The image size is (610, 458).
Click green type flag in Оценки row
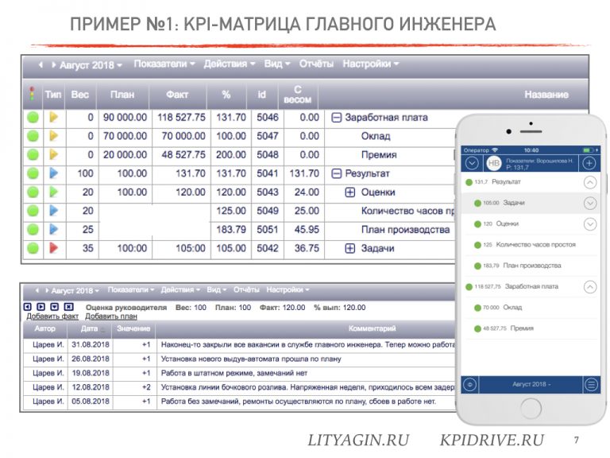pos(54,192)
